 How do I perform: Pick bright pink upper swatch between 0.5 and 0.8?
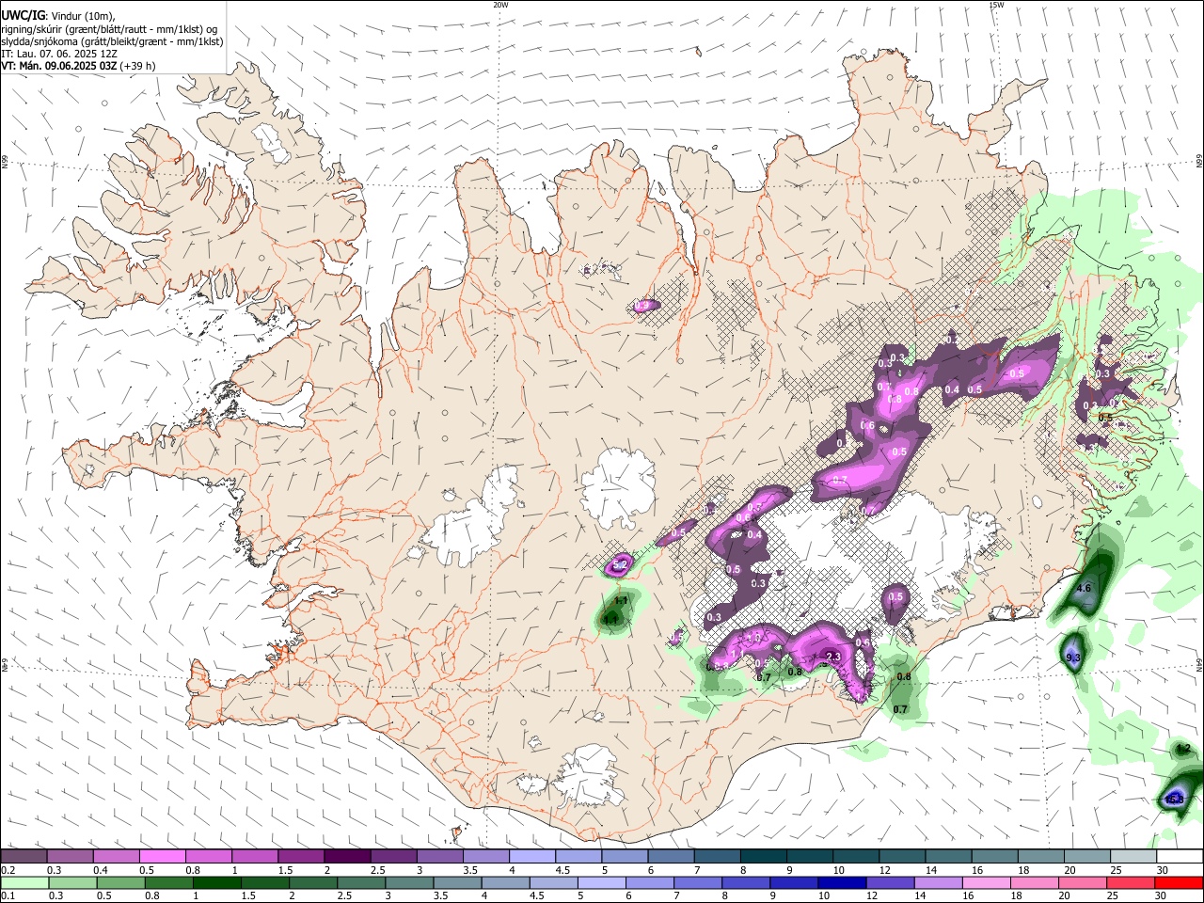coord(162,857)
